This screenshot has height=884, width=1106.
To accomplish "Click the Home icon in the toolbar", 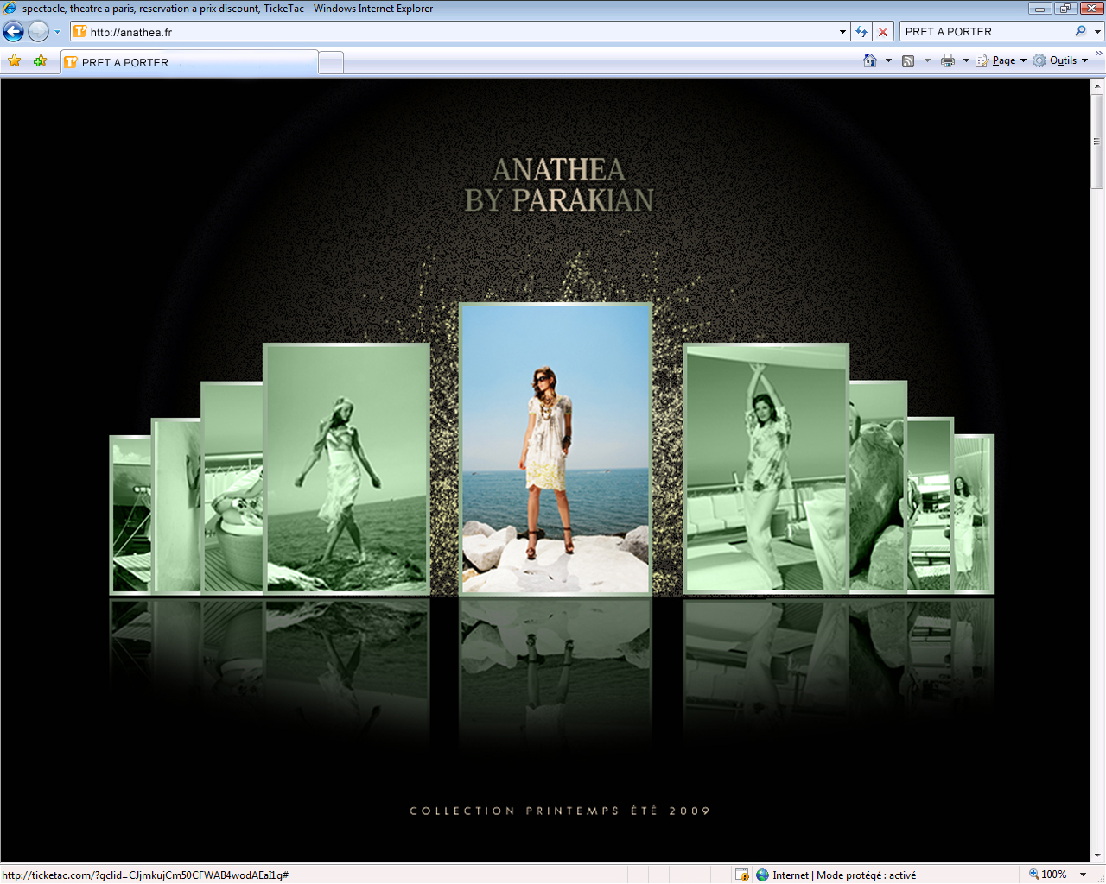I will coord(870,60).
